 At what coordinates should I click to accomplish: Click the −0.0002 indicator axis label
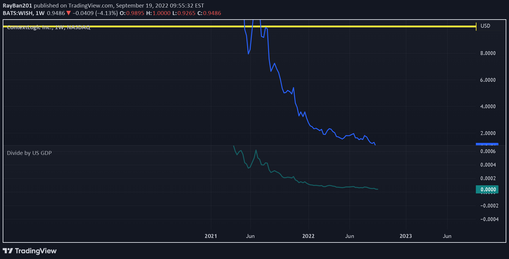click(489, 206)
